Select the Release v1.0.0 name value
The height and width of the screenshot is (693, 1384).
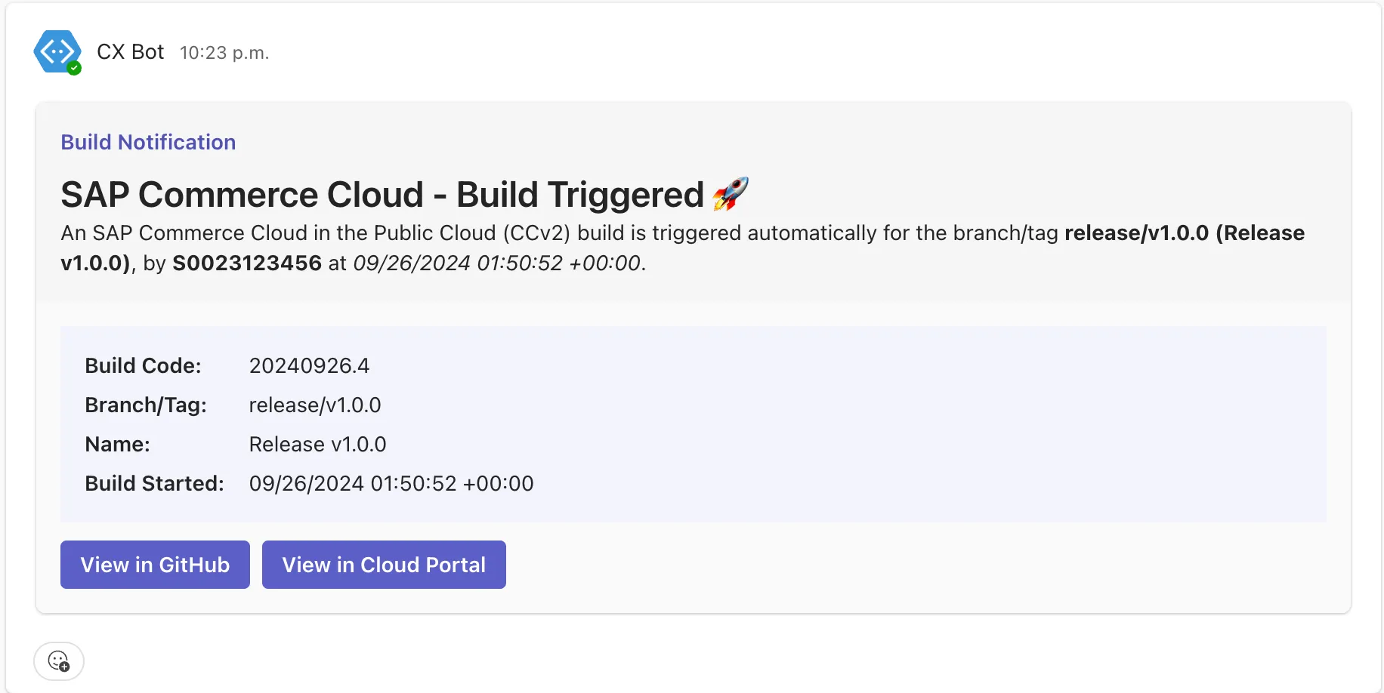(x=317, y=444)
